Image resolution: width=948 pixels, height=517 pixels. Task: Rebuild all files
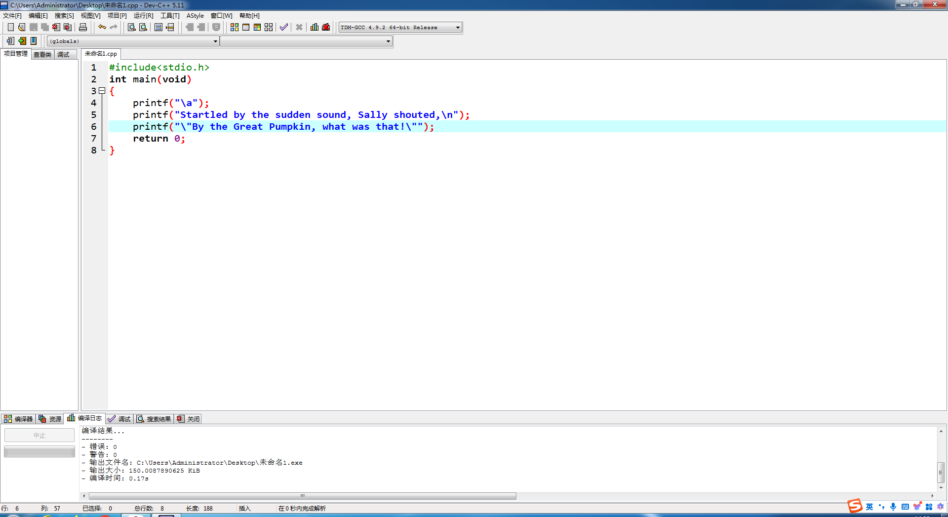click(269, 27)
